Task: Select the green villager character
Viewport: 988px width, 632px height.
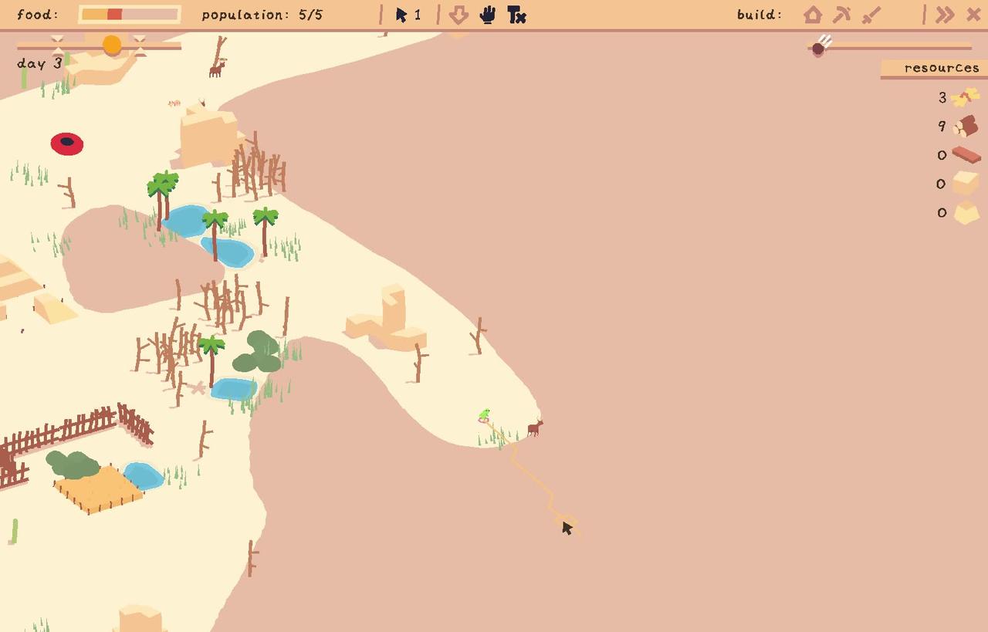Action: point(484,415)
